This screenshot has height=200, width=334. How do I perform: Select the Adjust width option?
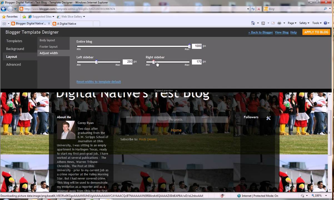click(49, 53)
